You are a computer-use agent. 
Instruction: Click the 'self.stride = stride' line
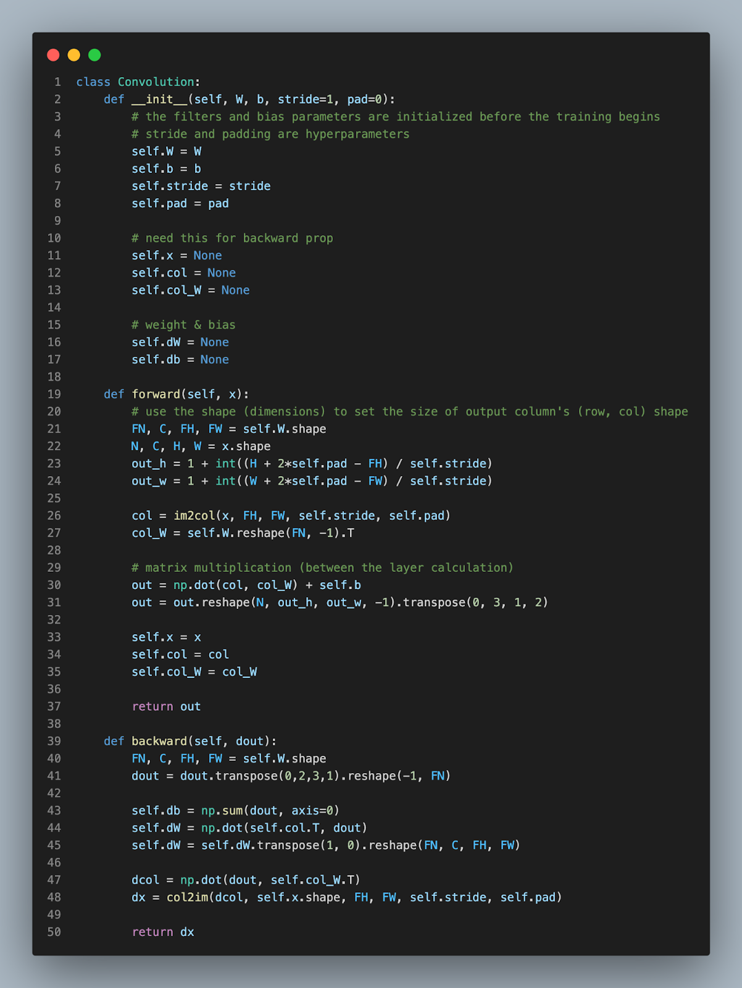201,186
